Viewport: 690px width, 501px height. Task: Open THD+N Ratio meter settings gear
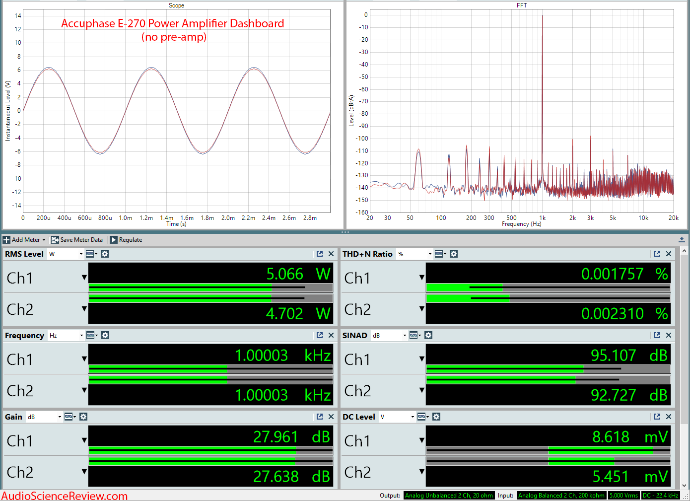pos(454,254)
